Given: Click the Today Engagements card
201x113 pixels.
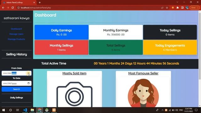Looking at the screenshot, I should [170, 47].
